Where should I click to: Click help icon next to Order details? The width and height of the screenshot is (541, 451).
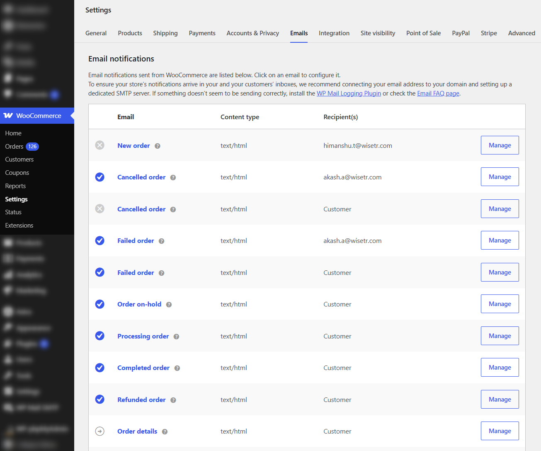click(165, 431)
